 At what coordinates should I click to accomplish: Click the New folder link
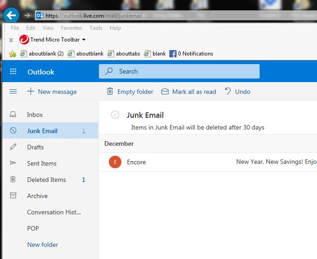pyautogui.click(x=42, y=245)
